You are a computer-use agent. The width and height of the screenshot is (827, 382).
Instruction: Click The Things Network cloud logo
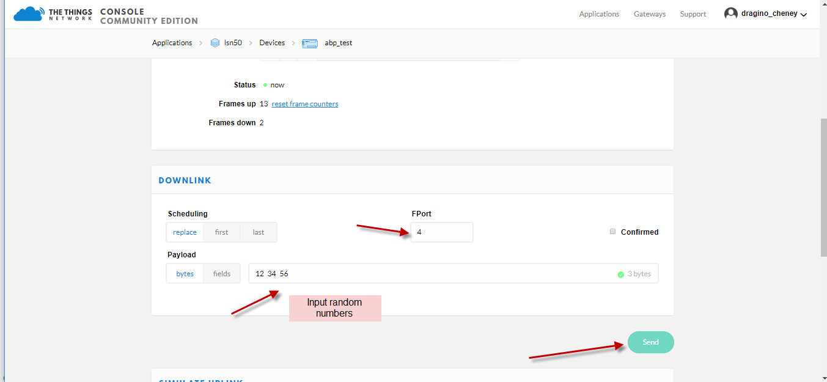click(x=29, y=13)
